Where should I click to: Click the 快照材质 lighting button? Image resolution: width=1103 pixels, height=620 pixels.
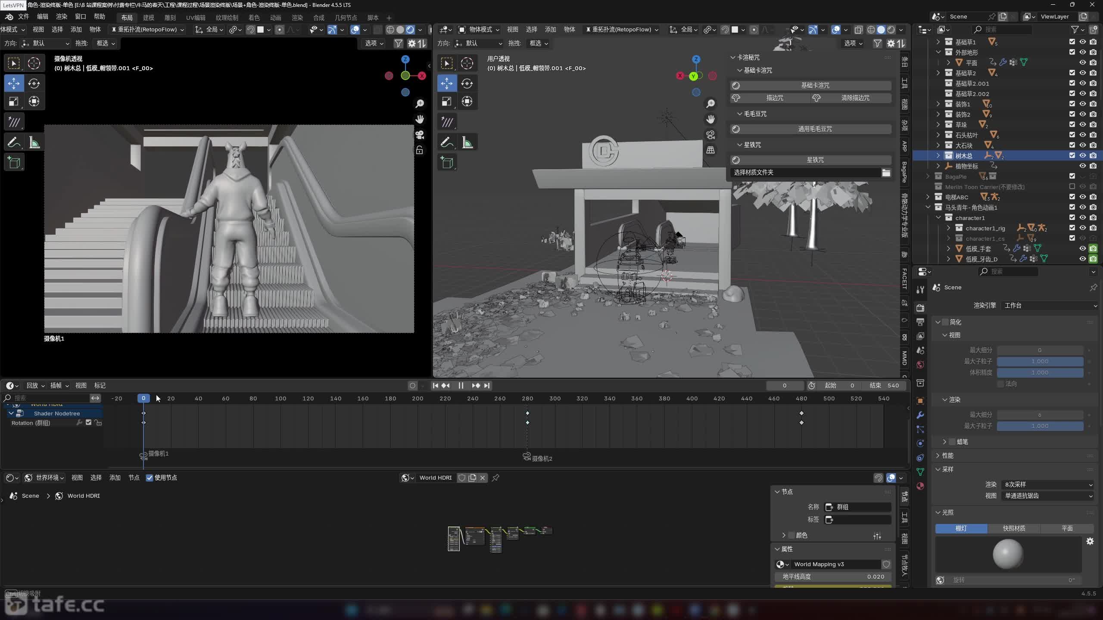[1014, 528]
